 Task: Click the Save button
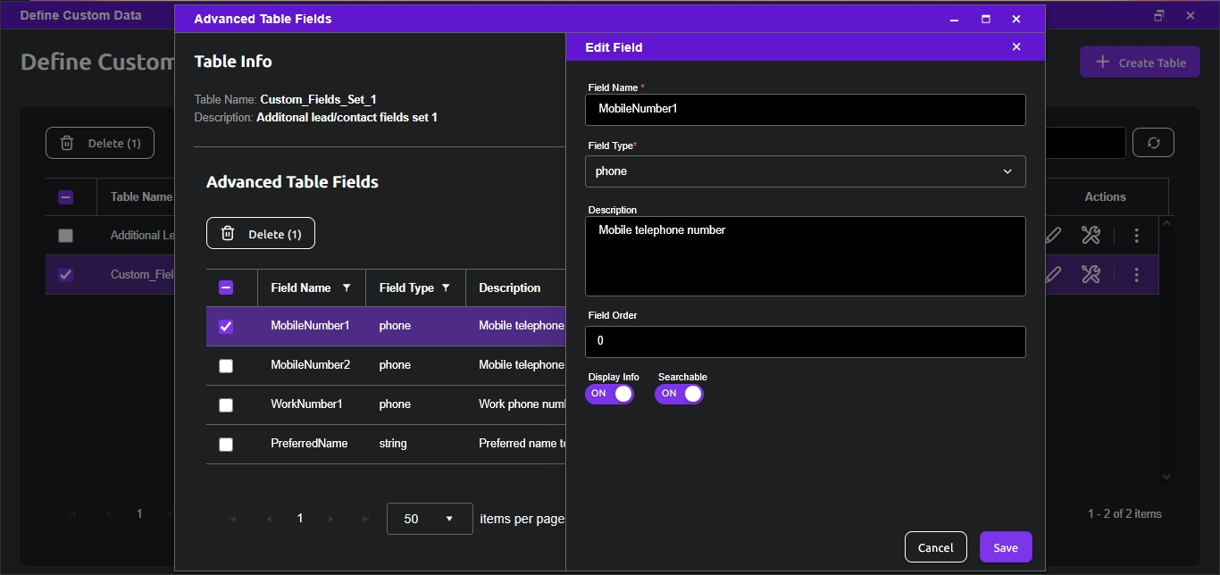coord(1006,547)
